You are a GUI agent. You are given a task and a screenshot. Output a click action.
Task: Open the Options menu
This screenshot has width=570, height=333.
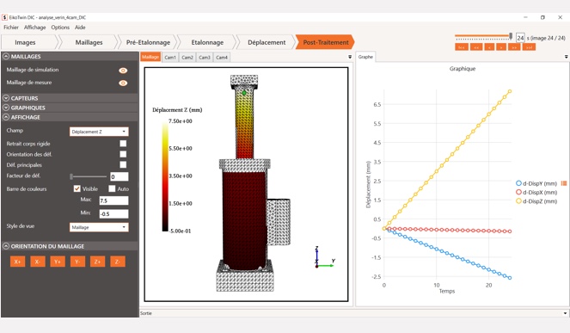point(60,28)
